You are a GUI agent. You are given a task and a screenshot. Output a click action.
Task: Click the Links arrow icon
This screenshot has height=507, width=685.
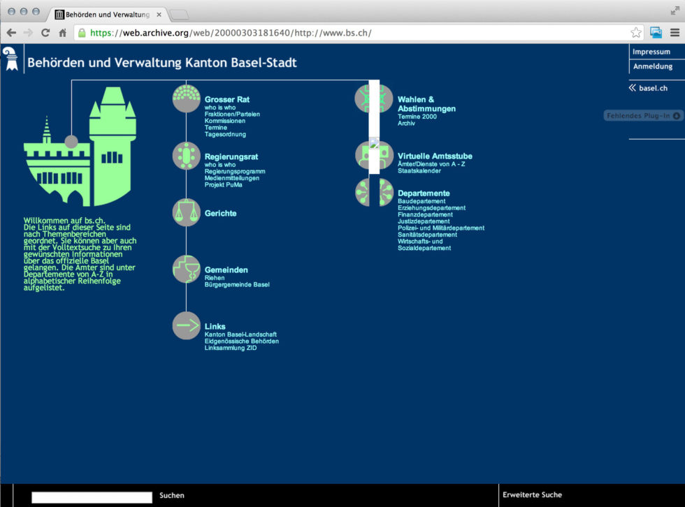pyautogui.click(x=187, y=325)
